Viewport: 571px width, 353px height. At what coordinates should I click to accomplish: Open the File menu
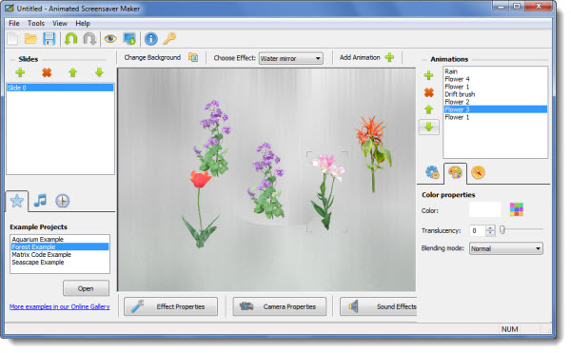pyautogui.click(x=14, y=23)
